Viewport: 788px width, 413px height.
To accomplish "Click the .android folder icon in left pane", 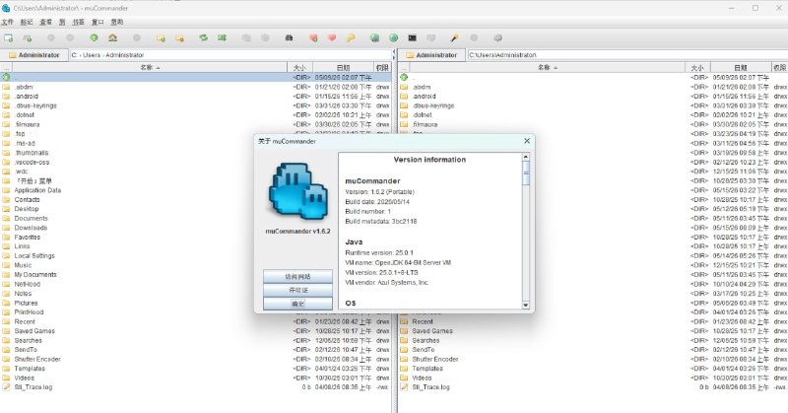I will click(x=6, y=96).
